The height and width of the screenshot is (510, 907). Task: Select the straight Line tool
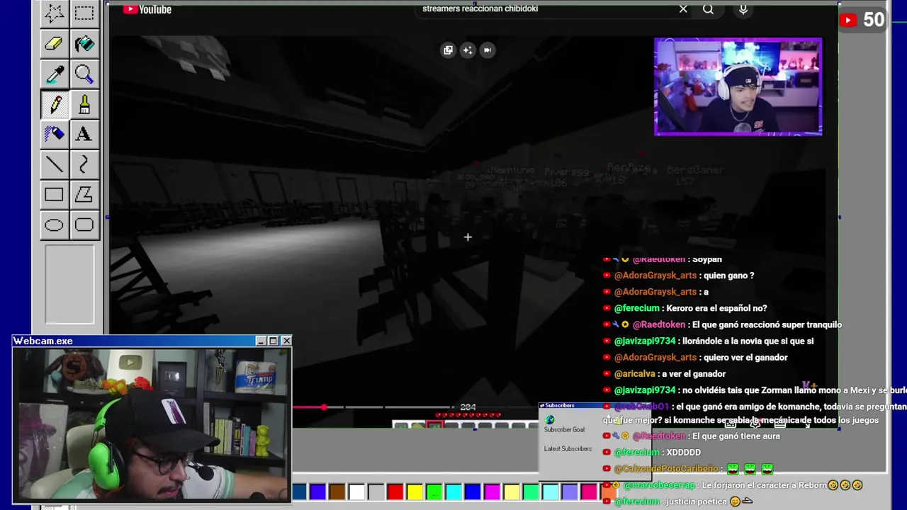tap(54, 164)
